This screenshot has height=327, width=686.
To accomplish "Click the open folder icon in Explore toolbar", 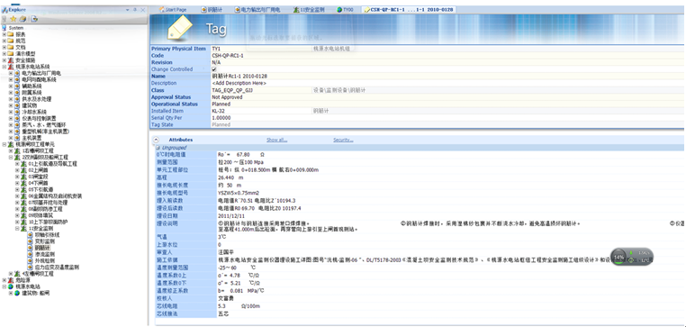I will [23, 19].
